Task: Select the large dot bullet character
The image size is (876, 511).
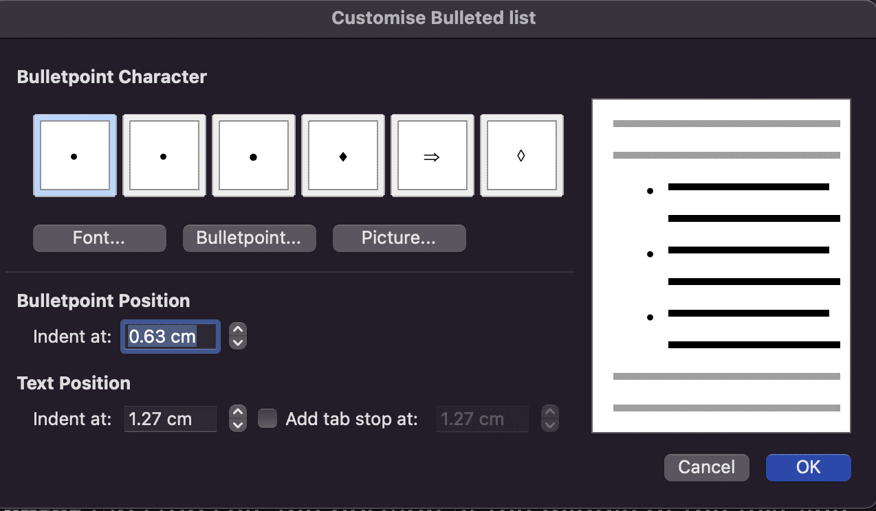Action: coord(252,155)
